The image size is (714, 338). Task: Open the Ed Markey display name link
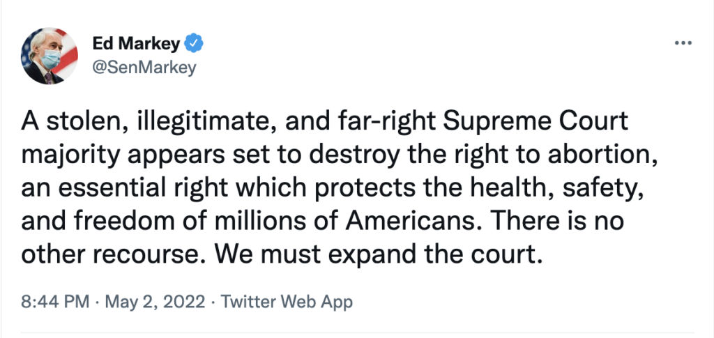135,45
